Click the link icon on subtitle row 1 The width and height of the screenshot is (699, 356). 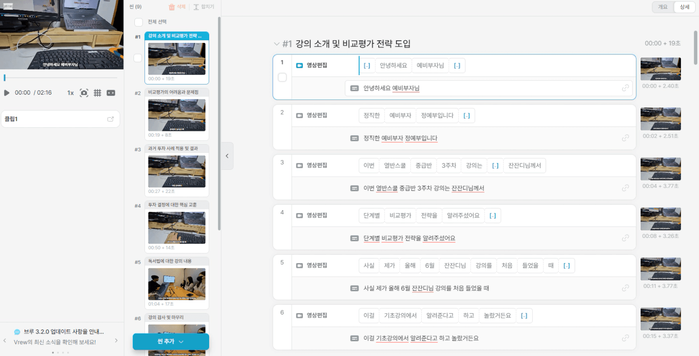point(625,88)
